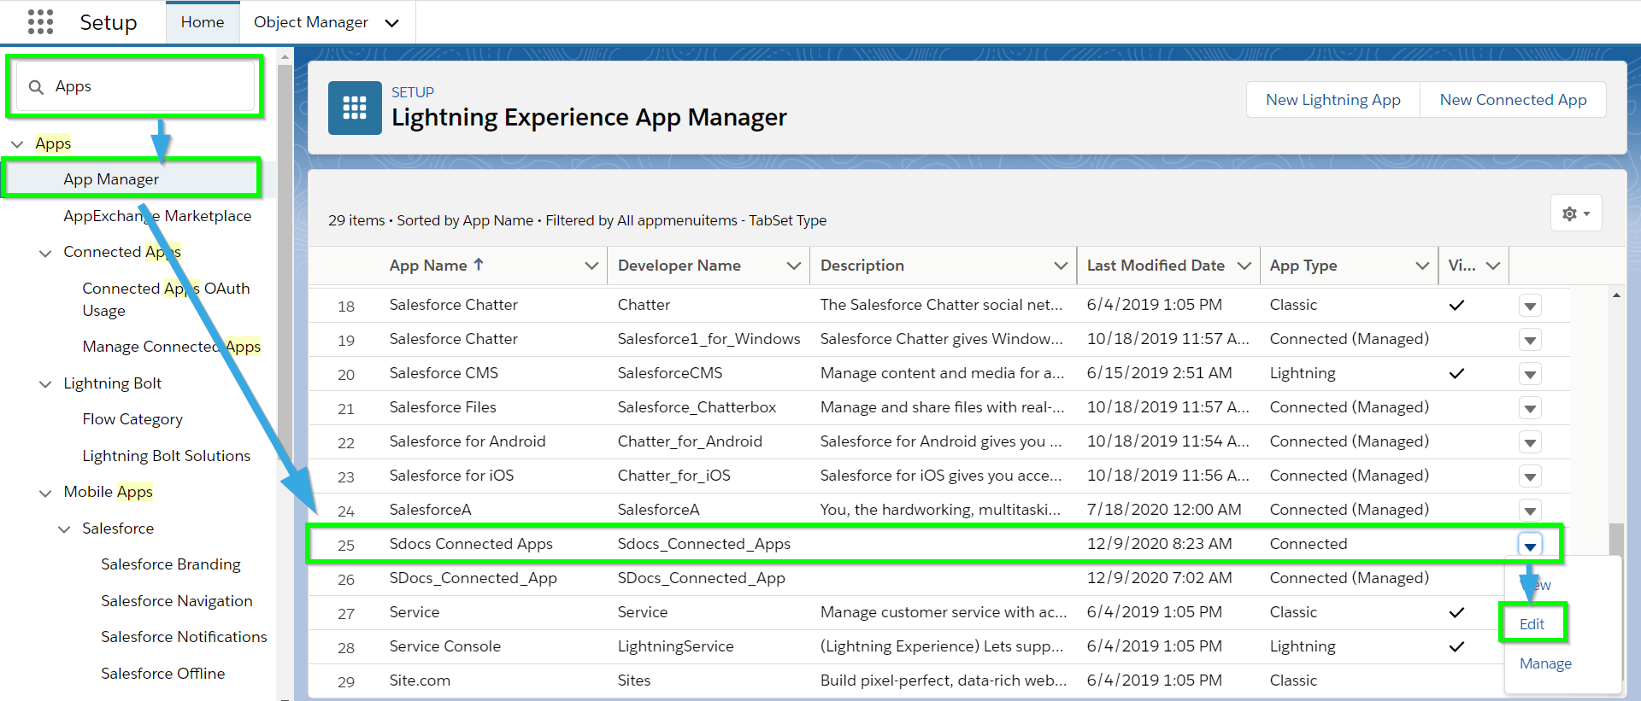This screenshot has height=701, width=1641.
Task: Open Flow Category in setup tree
Action: tap(132, 419)
